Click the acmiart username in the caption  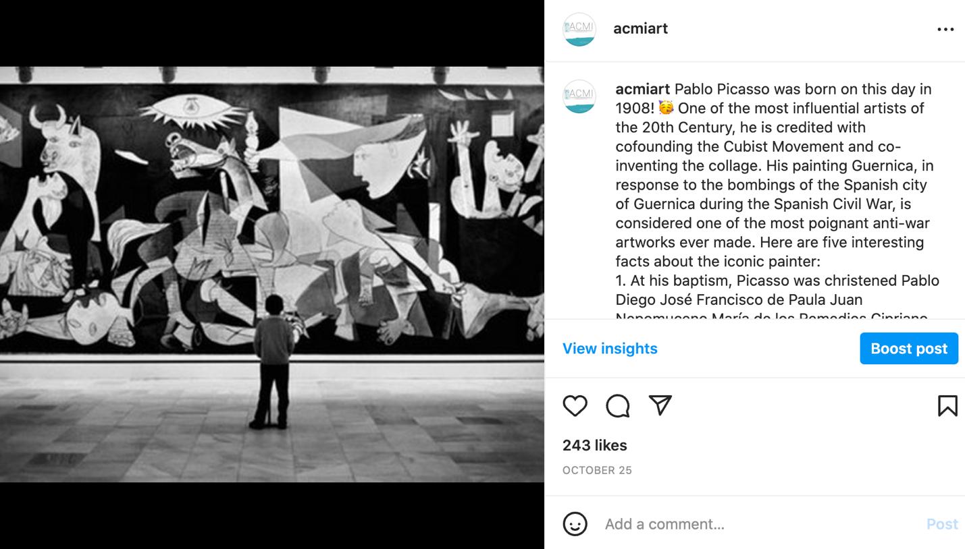point(642,89)
